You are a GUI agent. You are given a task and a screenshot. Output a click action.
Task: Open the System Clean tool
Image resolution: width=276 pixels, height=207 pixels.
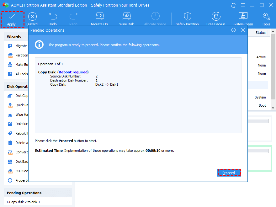(243, 17)
